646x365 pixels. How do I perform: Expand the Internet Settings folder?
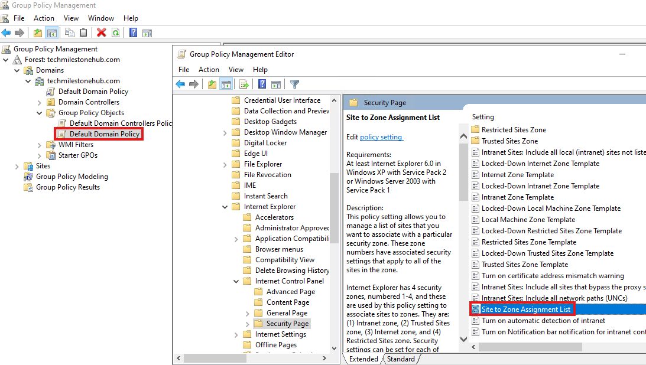(x=236, y=334)
